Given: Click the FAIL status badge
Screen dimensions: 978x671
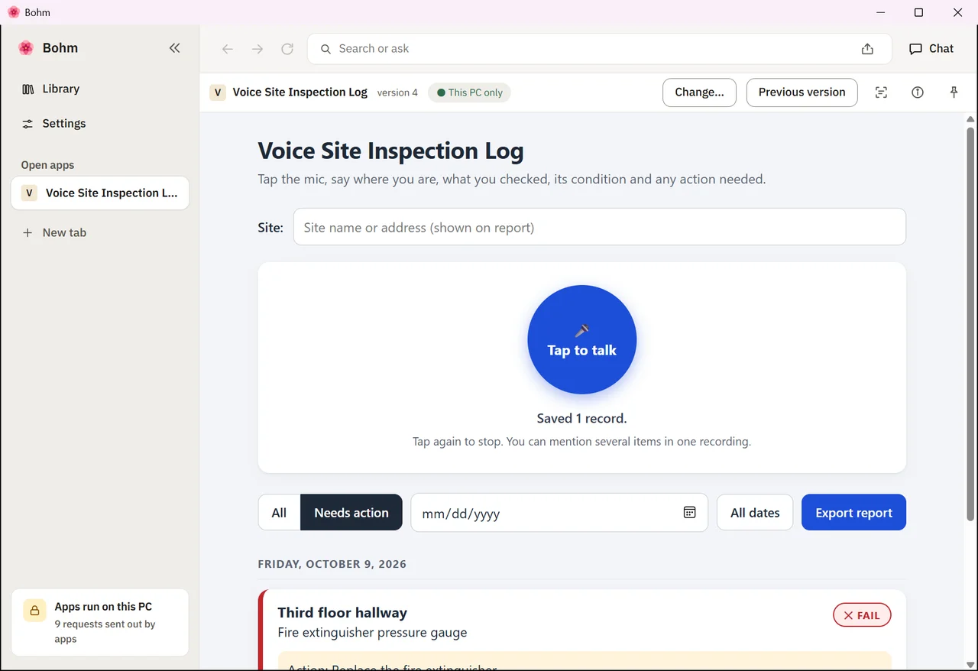Looking at the screenshot, I should point(862,615).
